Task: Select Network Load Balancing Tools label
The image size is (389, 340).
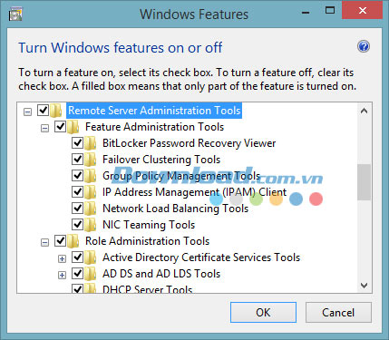Action: click(175, 209)
